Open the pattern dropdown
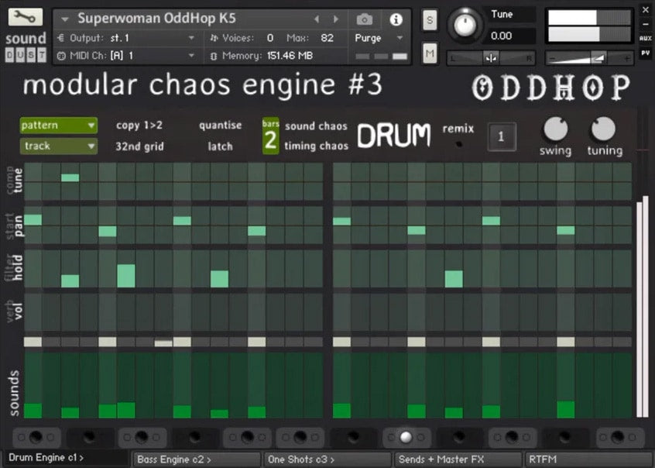Image resolution: width=655 pixels, height=468 pixels. 59,126
